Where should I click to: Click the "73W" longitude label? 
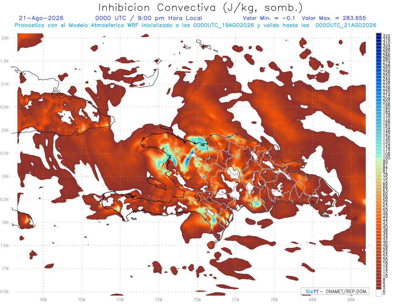(159, 300)
